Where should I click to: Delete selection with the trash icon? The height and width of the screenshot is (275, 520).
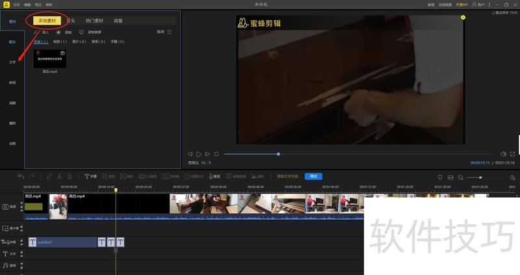pyautogui.click(x=70, y=176)
